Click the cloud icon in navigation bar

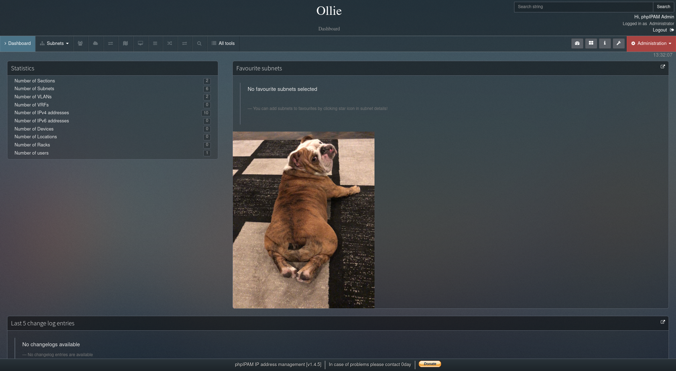[95, 44]
